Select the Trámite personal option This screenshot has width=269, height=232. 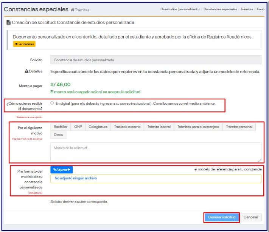239,127
